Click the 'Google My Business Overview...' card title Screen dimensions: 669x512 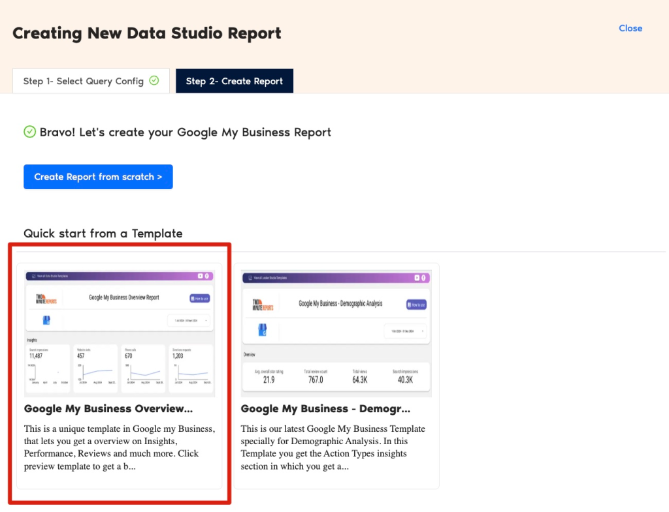pyautogui.click(x=108, y=408)
